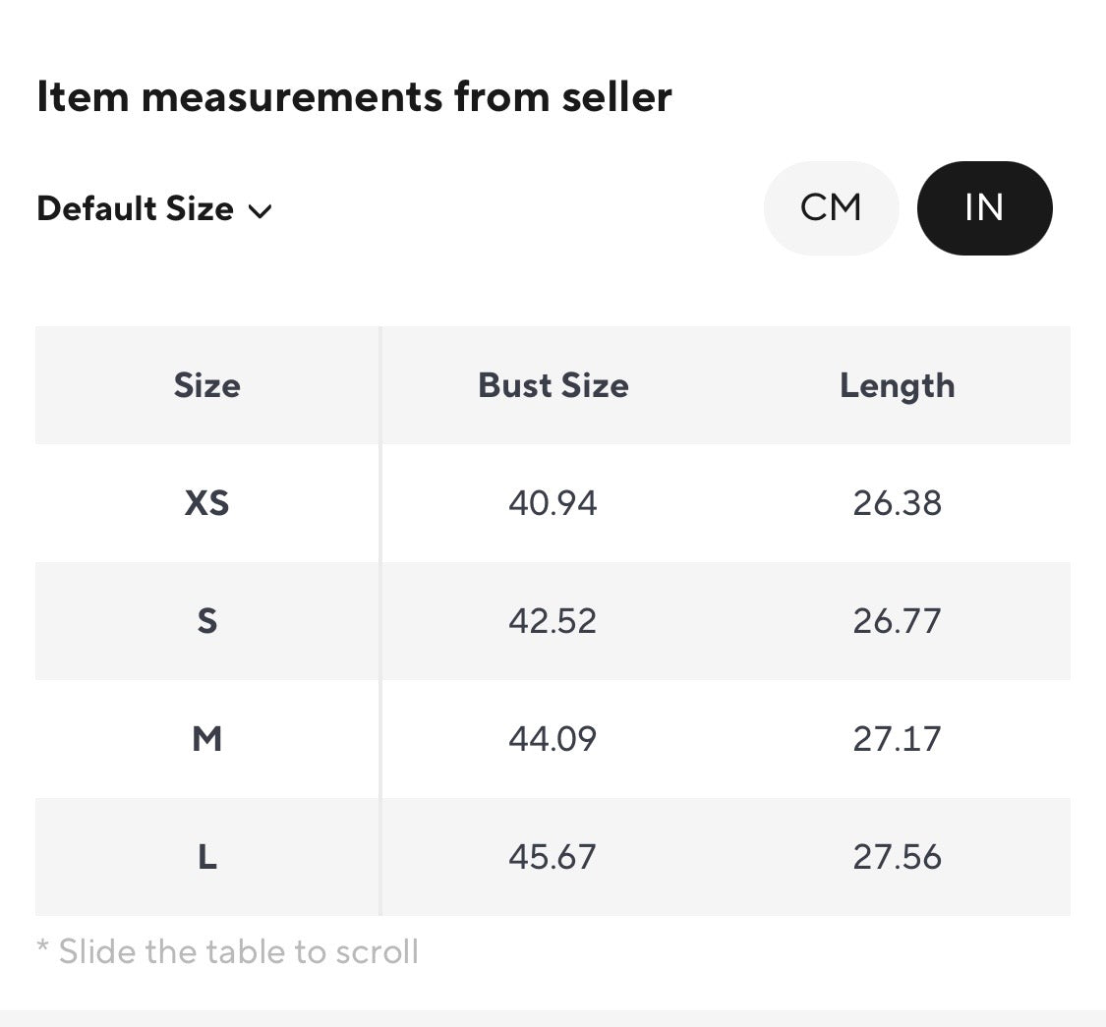Click the S length value 26.77
Viewport: 1106px width, 1027px height.
tap(898, 621)
